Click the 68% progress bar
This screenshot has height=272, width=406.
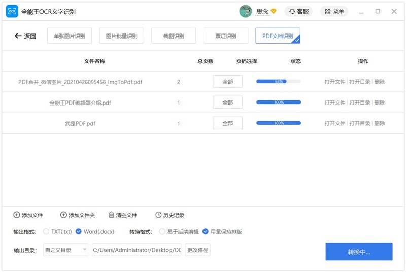coord(279,82)
